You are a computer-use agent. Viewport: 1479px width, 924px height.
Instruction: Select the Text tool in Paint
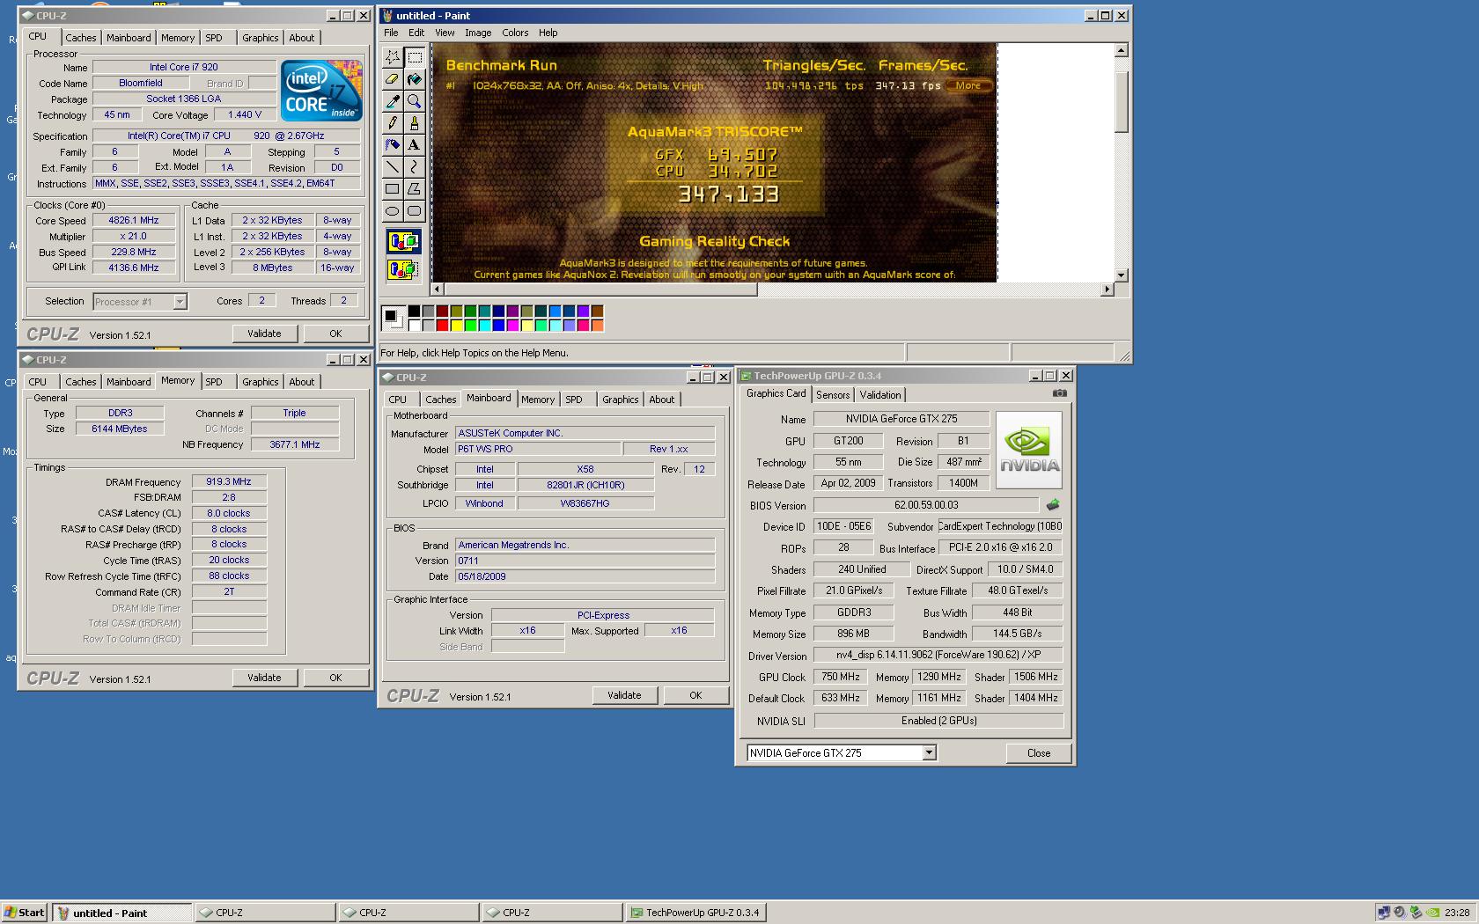click(415, 145)
